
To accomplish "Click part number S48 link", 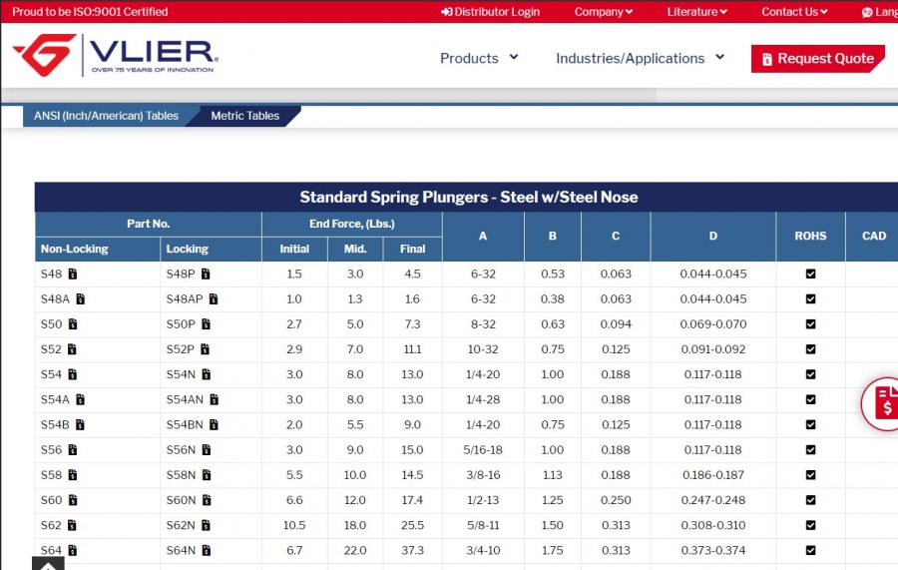I will point(51,274).
